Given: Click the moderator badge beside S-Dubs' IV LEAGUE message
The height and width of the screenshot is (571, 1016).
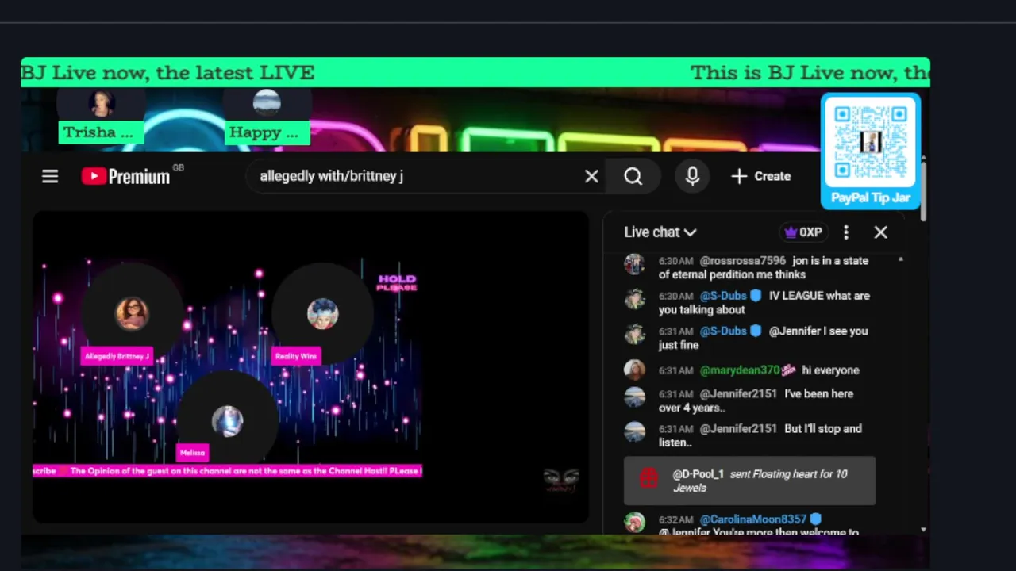Looking at the screenshot, I should tap(756, 296).
